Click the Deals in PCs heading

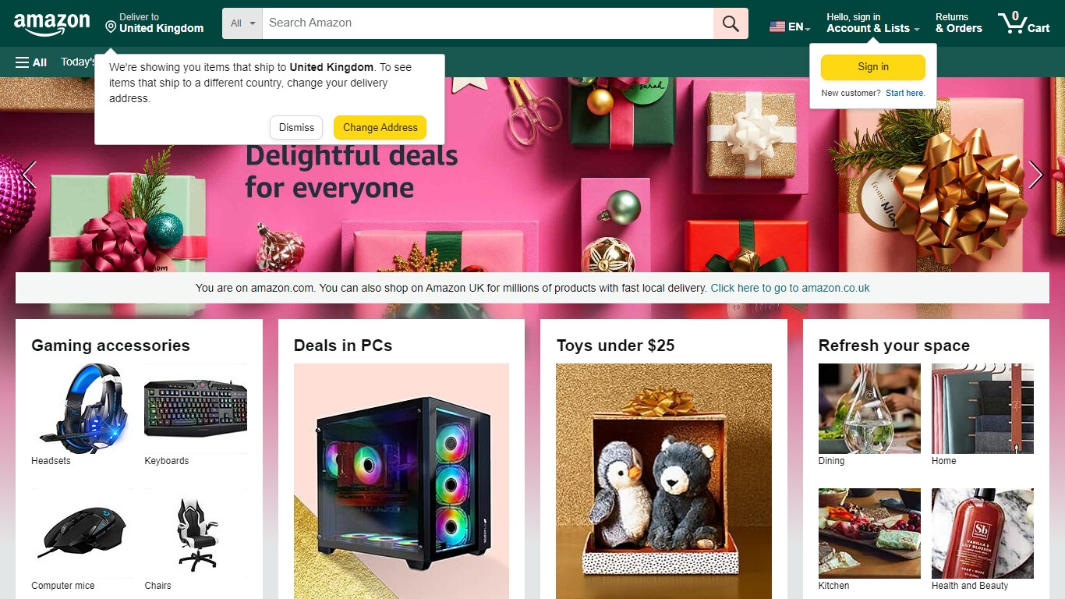(x=343, y=346)
